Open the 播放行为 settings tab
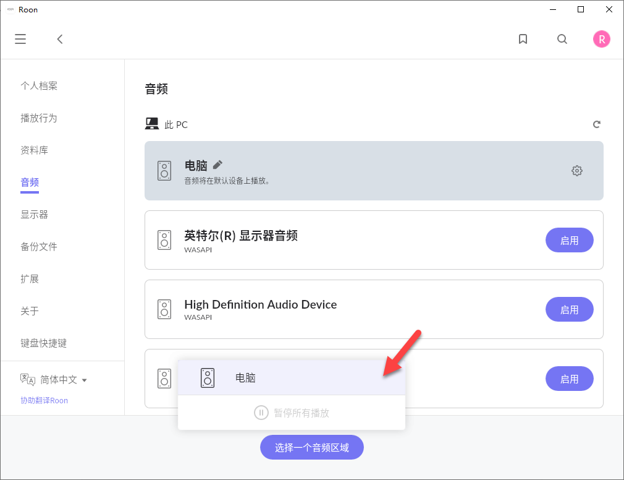This screenshot has width=624, height=480. tap(39, 118)
